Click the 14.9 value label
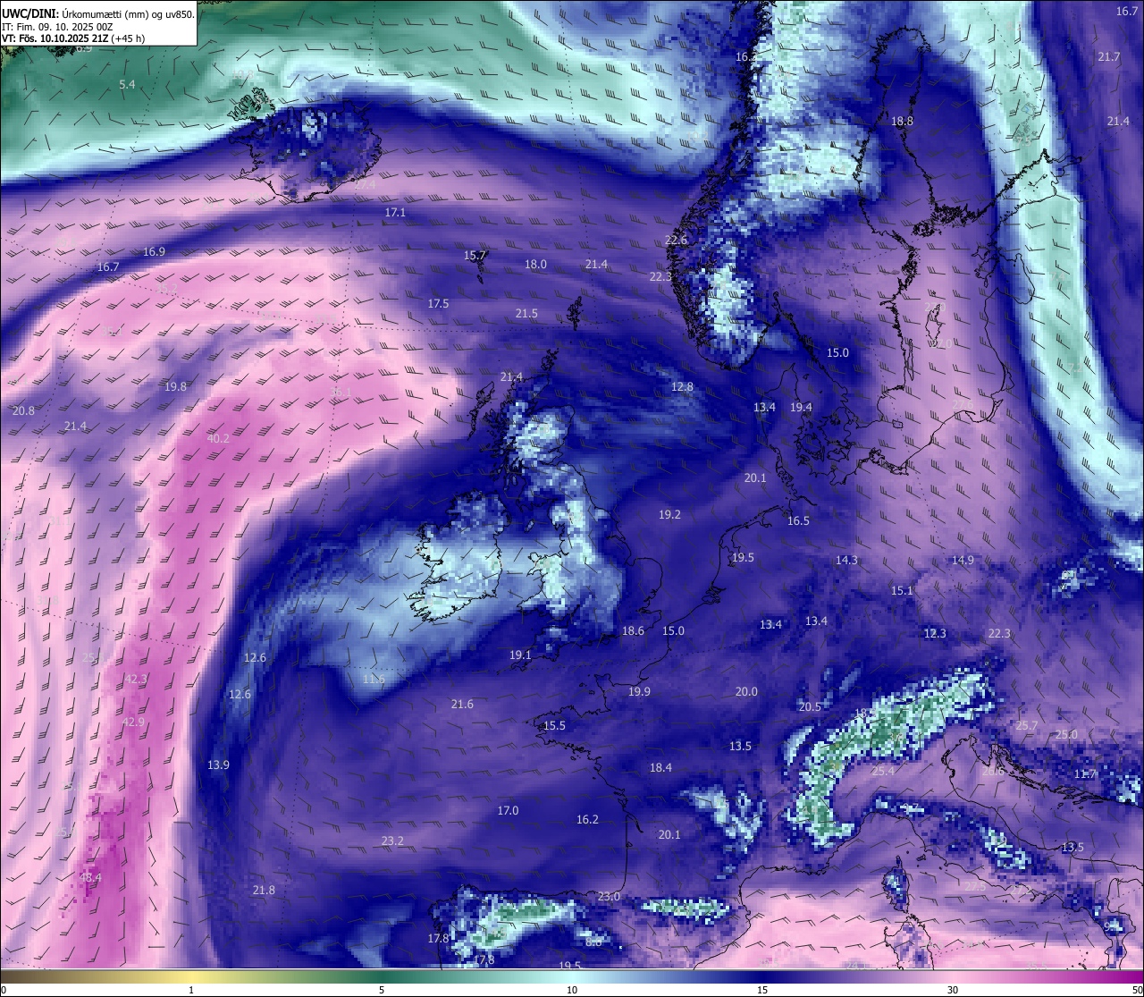The height and width of the screenshot is (997, 1144). coord(963,560)
